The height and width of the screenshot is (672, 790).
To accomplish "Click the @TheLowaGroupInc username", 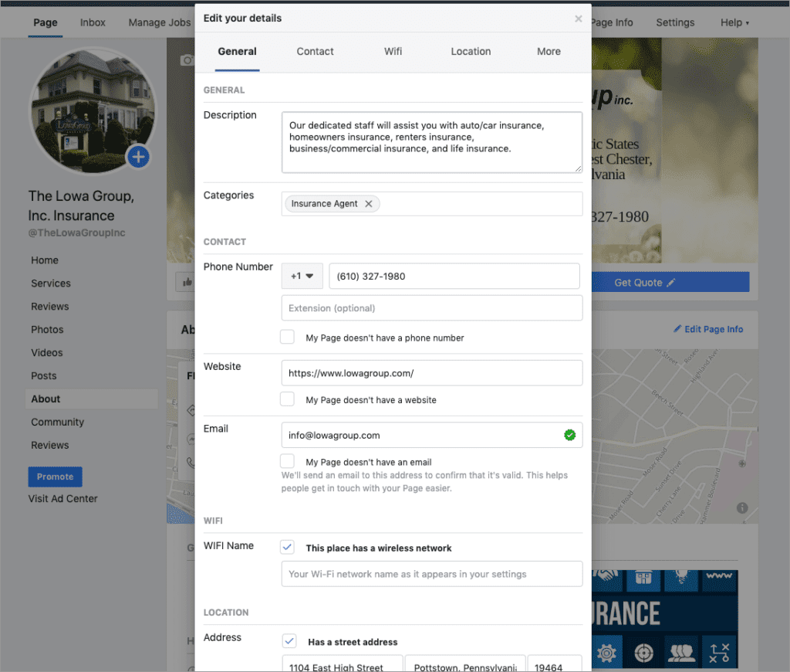I will pos(76,233).
